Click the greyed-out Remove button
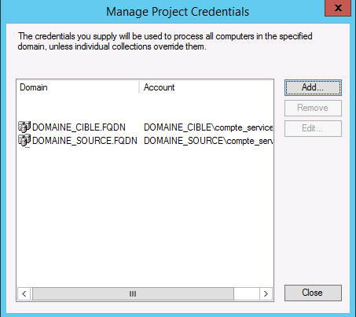Image resolution: width=356 pixels, height=317 pixels. (x=313, y=108)
